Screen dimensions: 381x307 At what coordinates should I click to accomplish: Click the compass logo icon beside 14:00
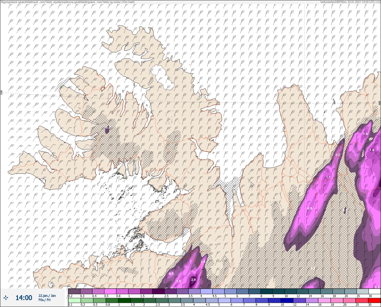coord(6,297)
